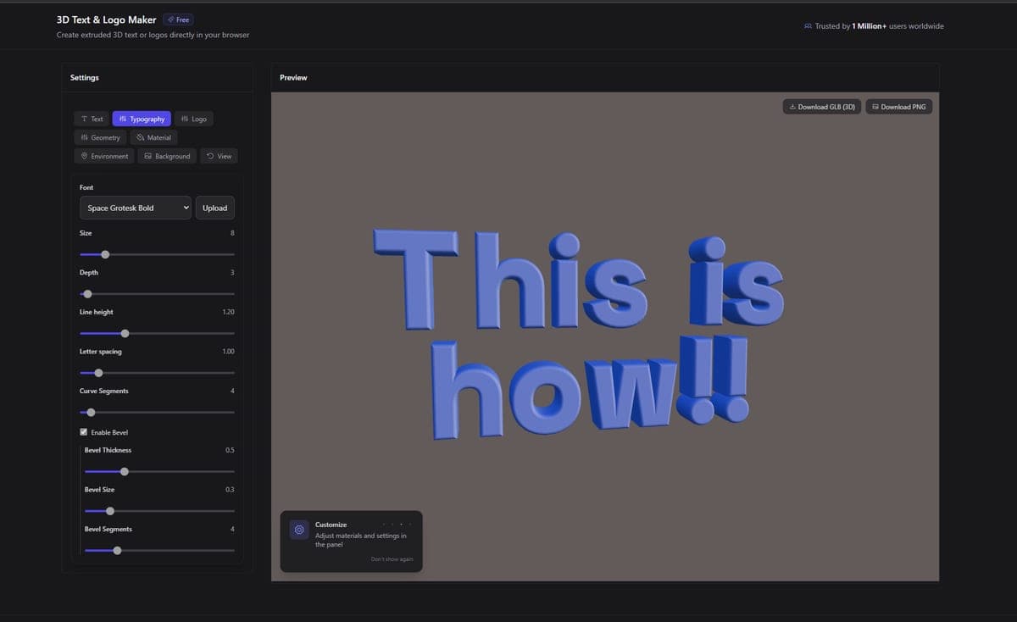Open the View tab
1017x622 pixels.
[219, 156]
